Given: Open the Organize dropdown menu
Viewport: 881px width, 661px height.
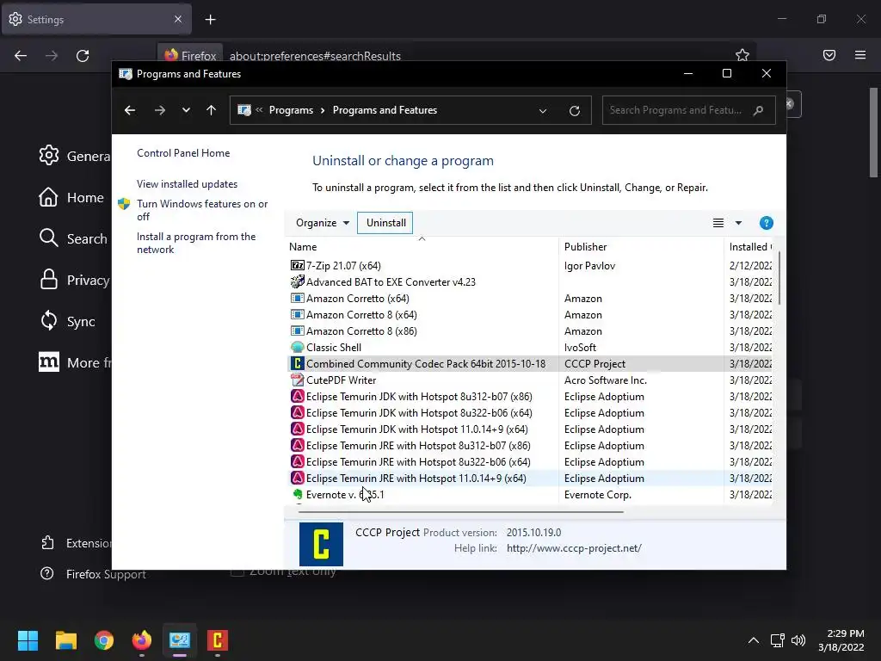Looking at the screenshot, I should pyautogui.click(x=323, y=223).
